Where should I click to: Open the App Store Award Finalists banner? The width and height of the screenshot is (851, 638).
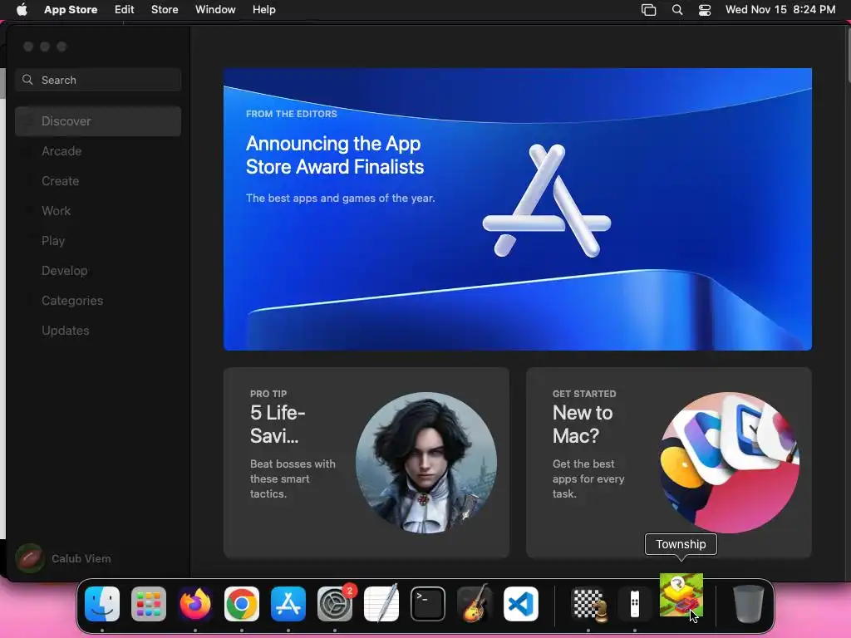point(518,209)
